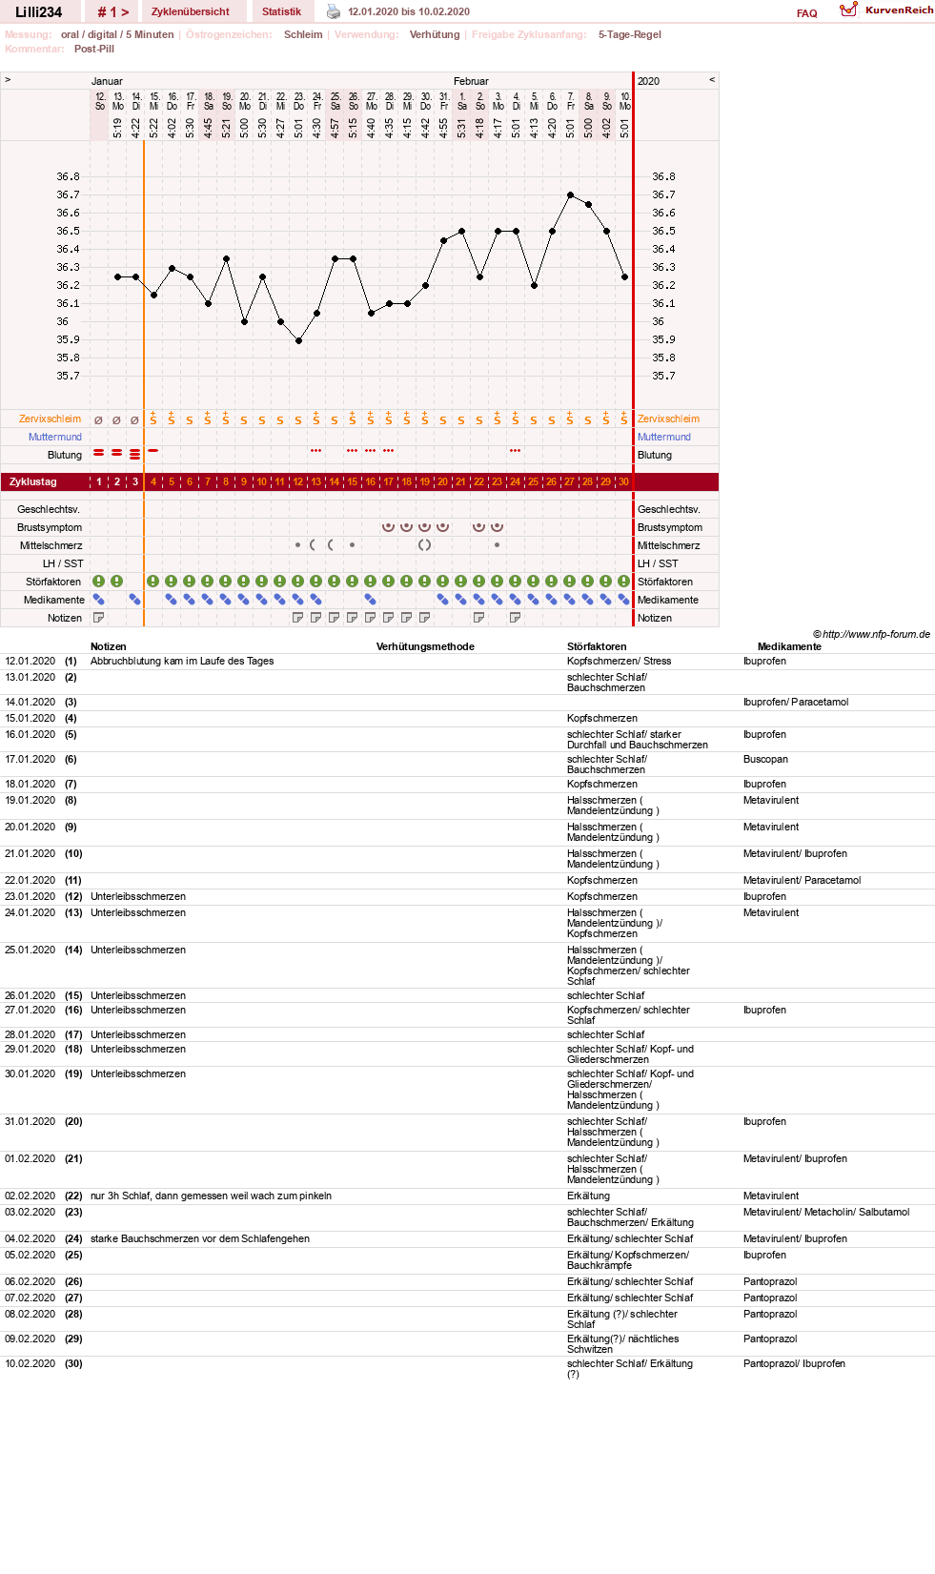
Task: Expand the chart with the top-left > arrow
Action: tap(8, 79)
